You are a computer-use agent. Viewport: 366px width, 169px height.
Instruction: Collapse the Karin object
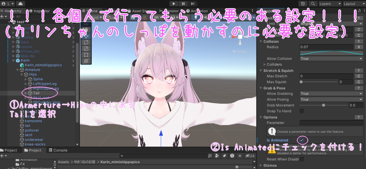(x=13, y=60)
